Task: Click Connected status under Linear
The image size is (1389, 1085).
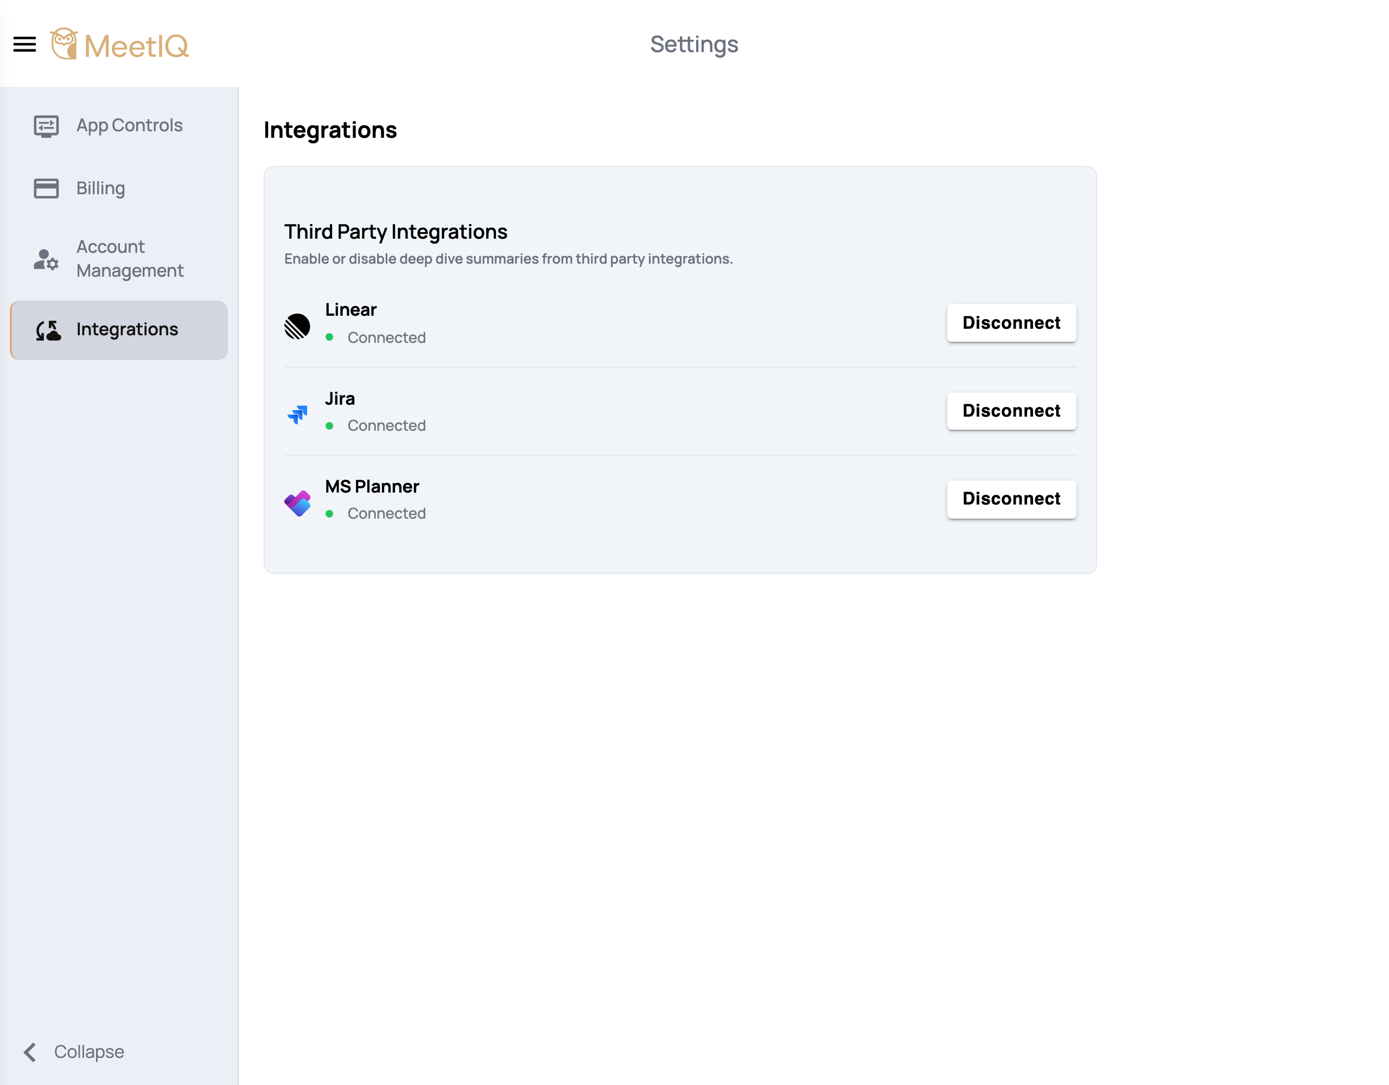Action: [x=387, y=338]
